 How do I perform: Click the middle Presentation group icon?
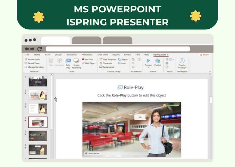click(133, 63)
